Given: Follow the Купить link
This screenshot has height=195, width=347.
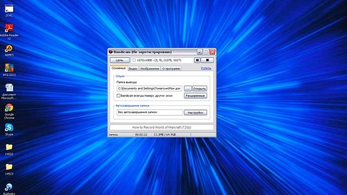Looking at the screenshot, I should point(206,68).
